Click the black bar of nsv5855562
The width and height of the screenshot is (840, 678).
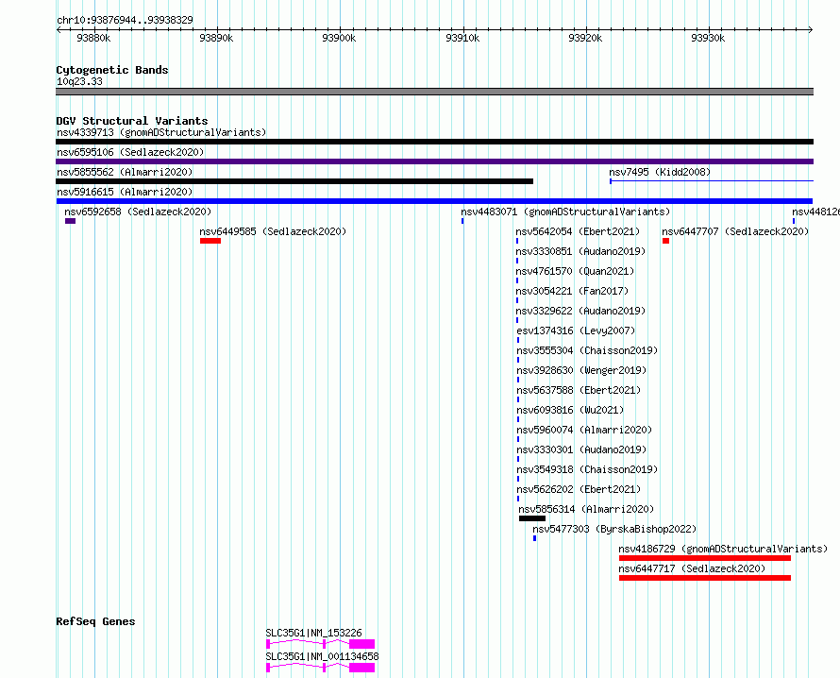[294, 181]
